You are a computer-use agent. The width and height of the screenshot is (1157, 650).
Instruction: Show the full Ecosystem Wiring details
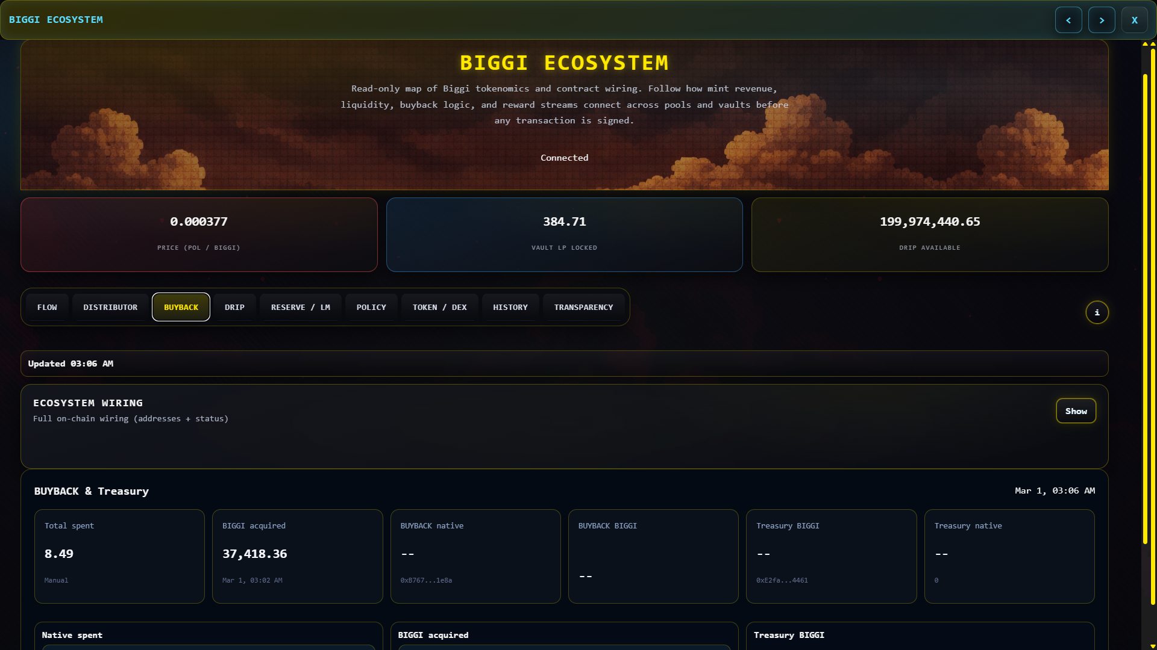(x=1076, y=411)
